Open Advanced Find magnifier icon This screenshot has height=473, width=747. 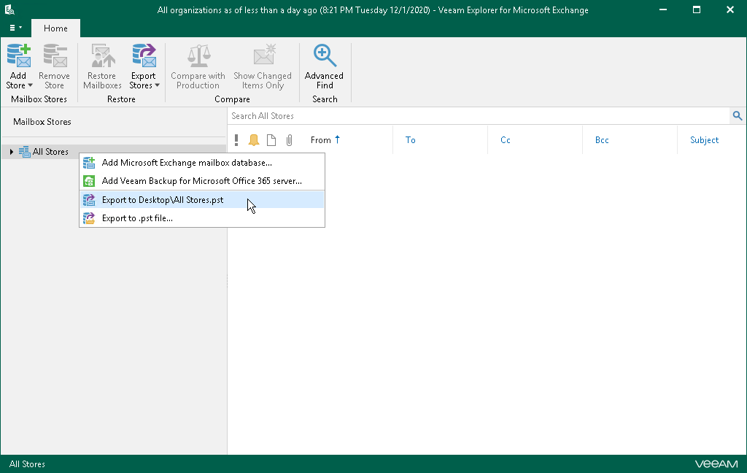point(325,55)
